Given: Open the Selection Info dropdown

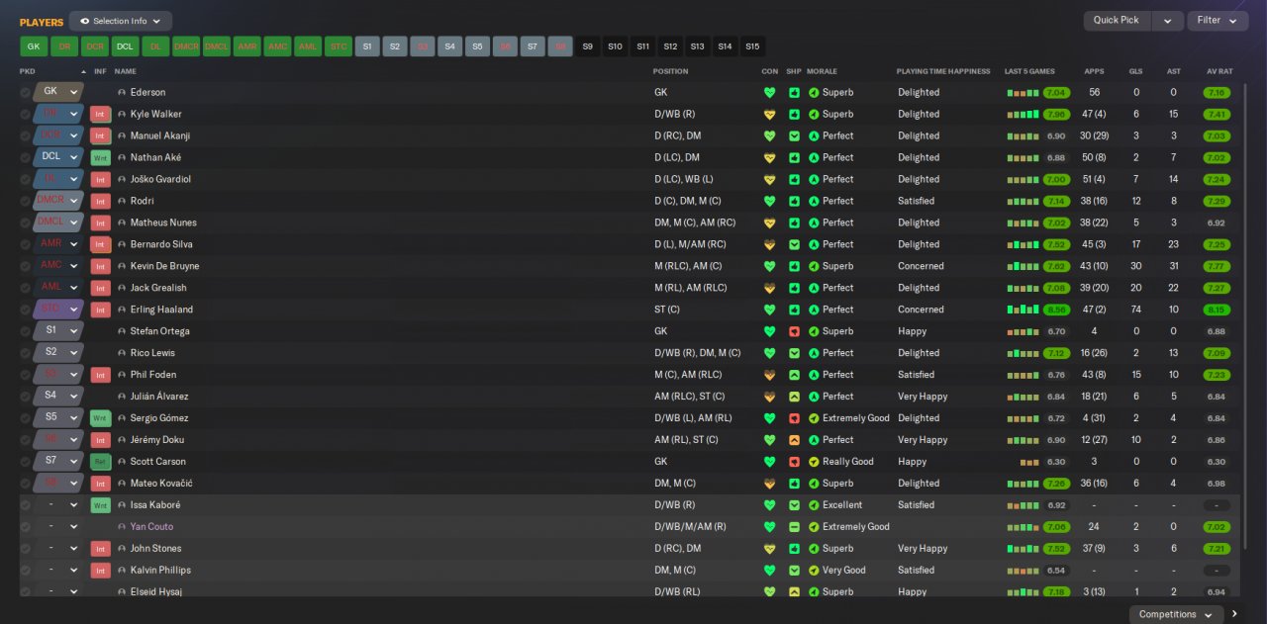Looking at the screenshot, I should (x=121, y=21).
